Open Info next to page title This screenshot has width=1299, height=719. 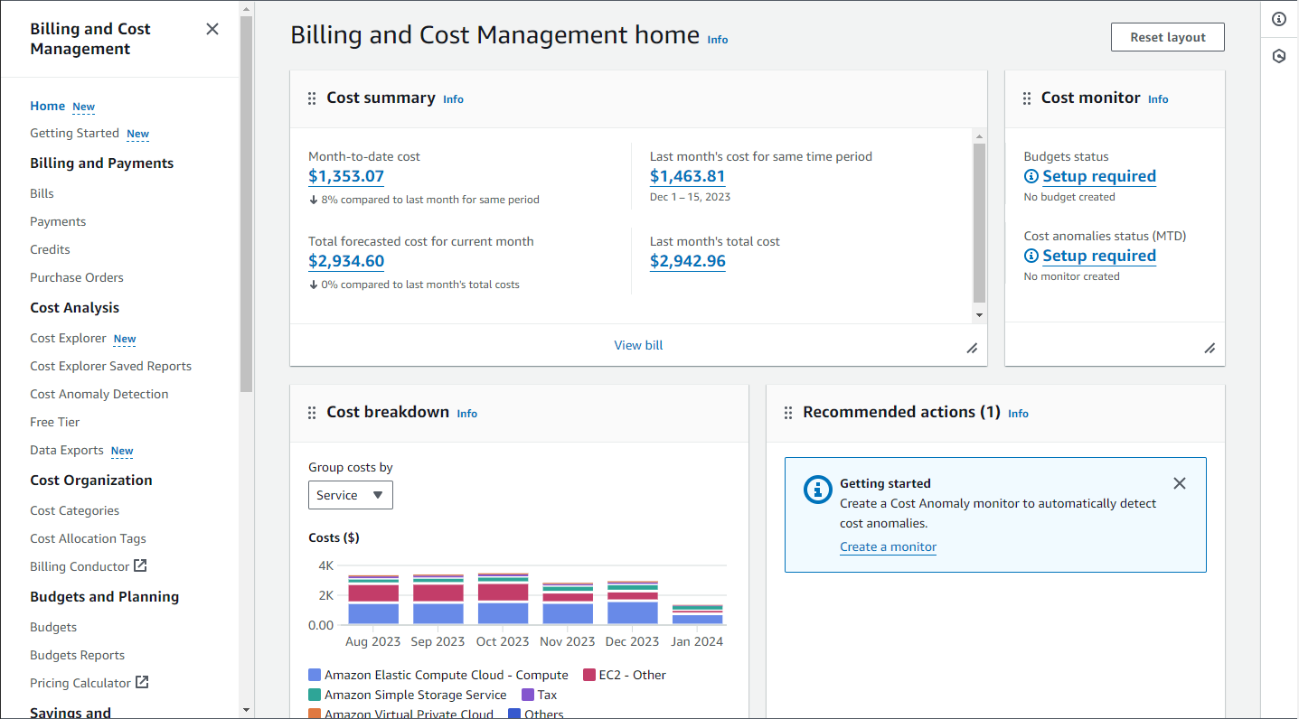[718, 40]
